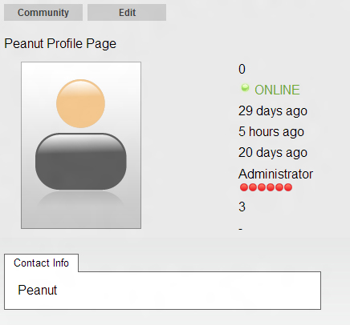Click the default user avatar image
This screenshot has height=325, width=350.
pyautogui.click(x=81, y=145)
